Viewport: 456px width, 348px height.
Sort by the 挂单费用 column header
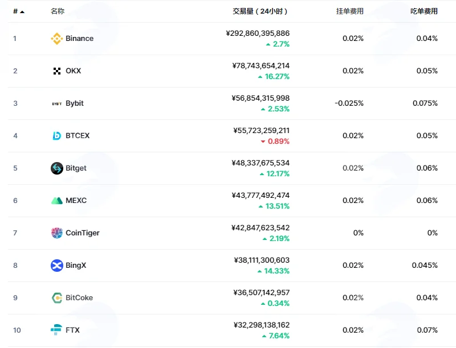[350, 11]
